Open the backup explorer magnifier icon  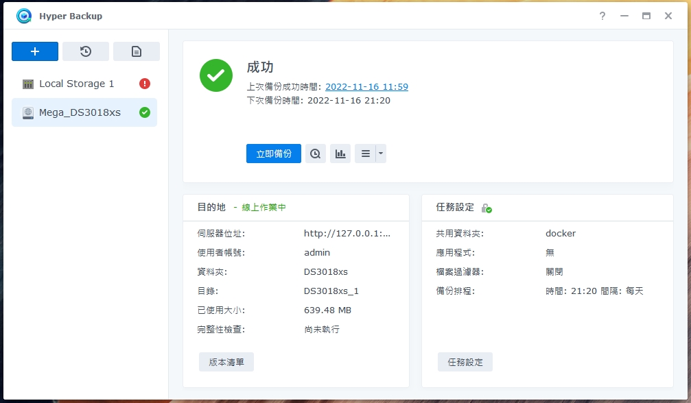tap(315, 154)
